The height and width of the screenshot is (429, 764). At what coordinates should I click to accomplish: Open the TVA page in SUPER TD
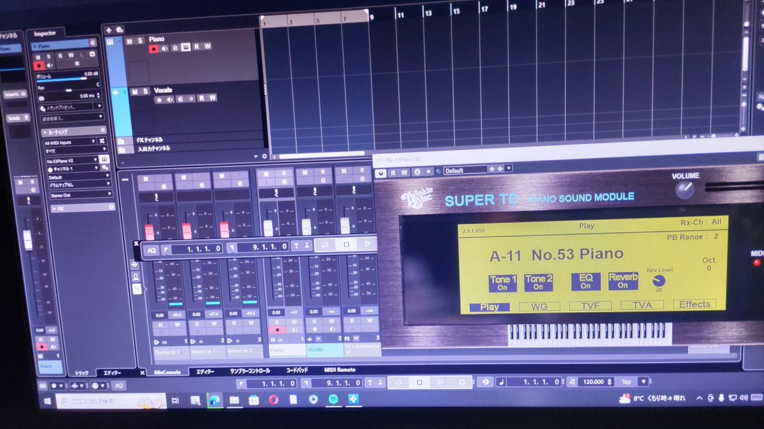pos(642,304)
